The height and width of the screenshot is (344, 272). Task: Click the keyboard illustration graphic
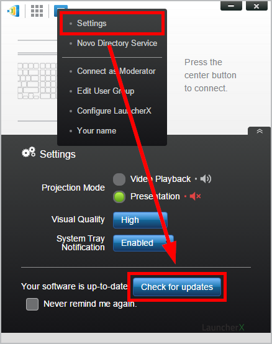[37, 81]
